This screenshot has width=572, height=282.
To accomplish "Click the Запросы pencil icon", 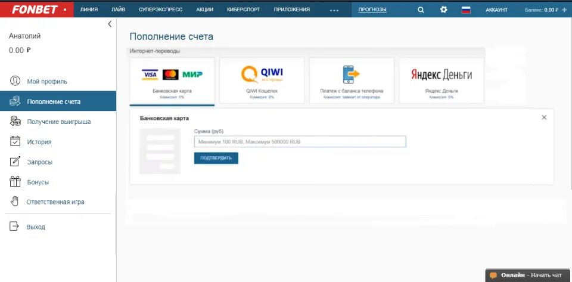I will tap(15, 161).
